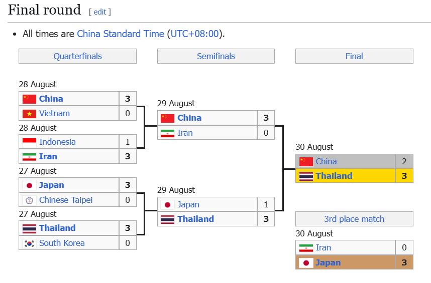Click Chinese Taipei team name
Image resolution: width=431 pixels, height=283 pixels.
(66, 200)
